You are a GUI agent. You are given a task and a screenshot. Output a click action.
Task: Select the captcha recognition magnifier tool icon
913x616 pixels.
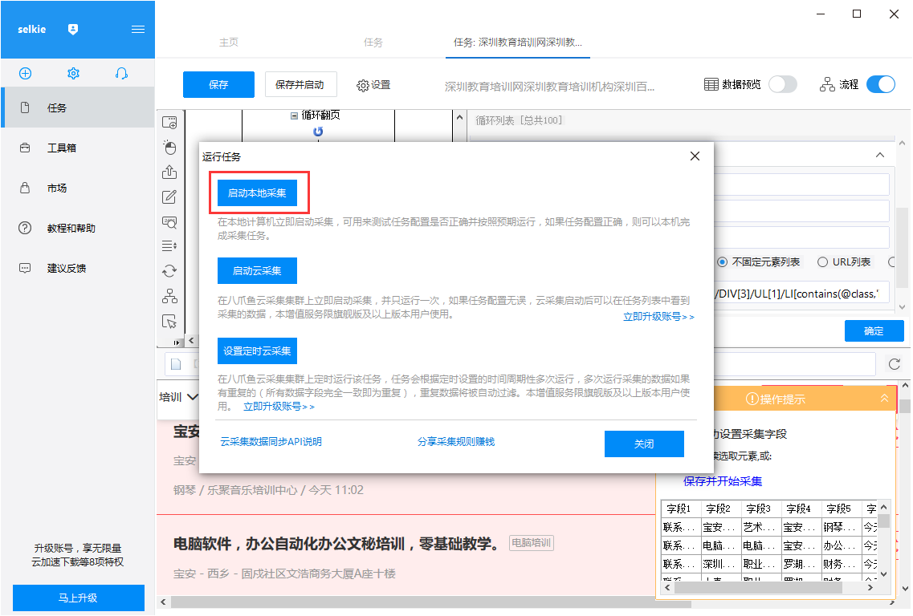[x=169, y=221]
